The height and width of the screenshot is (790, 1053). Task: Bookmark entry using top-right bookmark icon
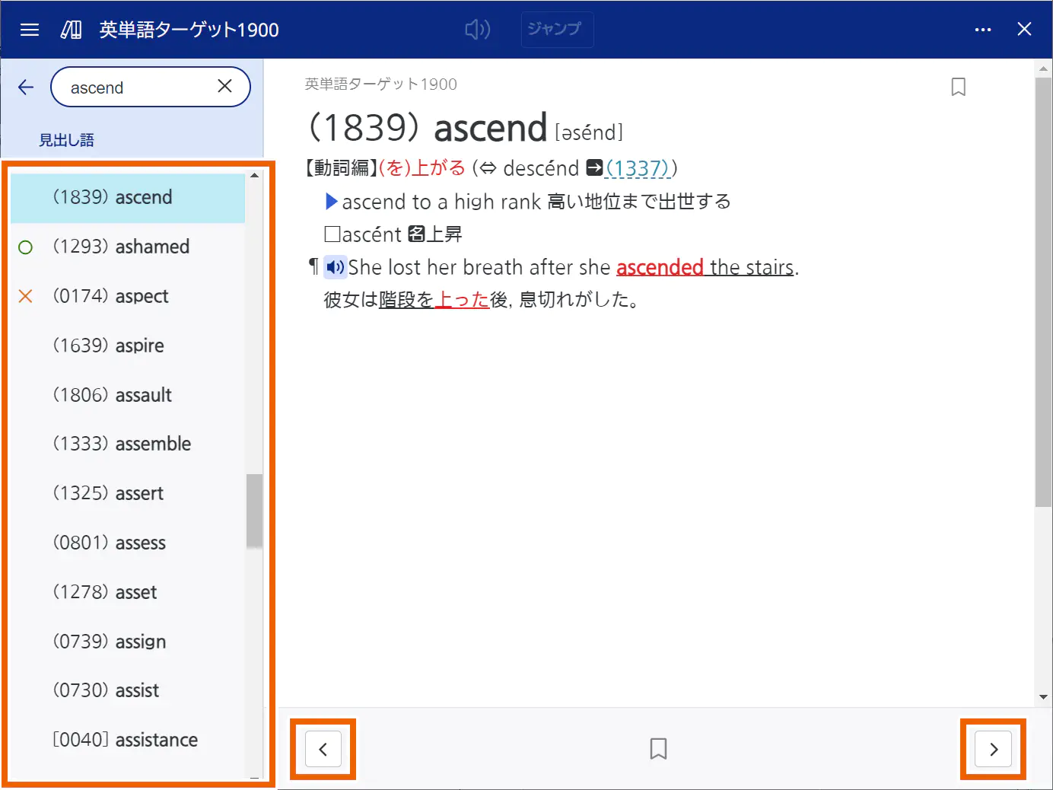point(959,87)
